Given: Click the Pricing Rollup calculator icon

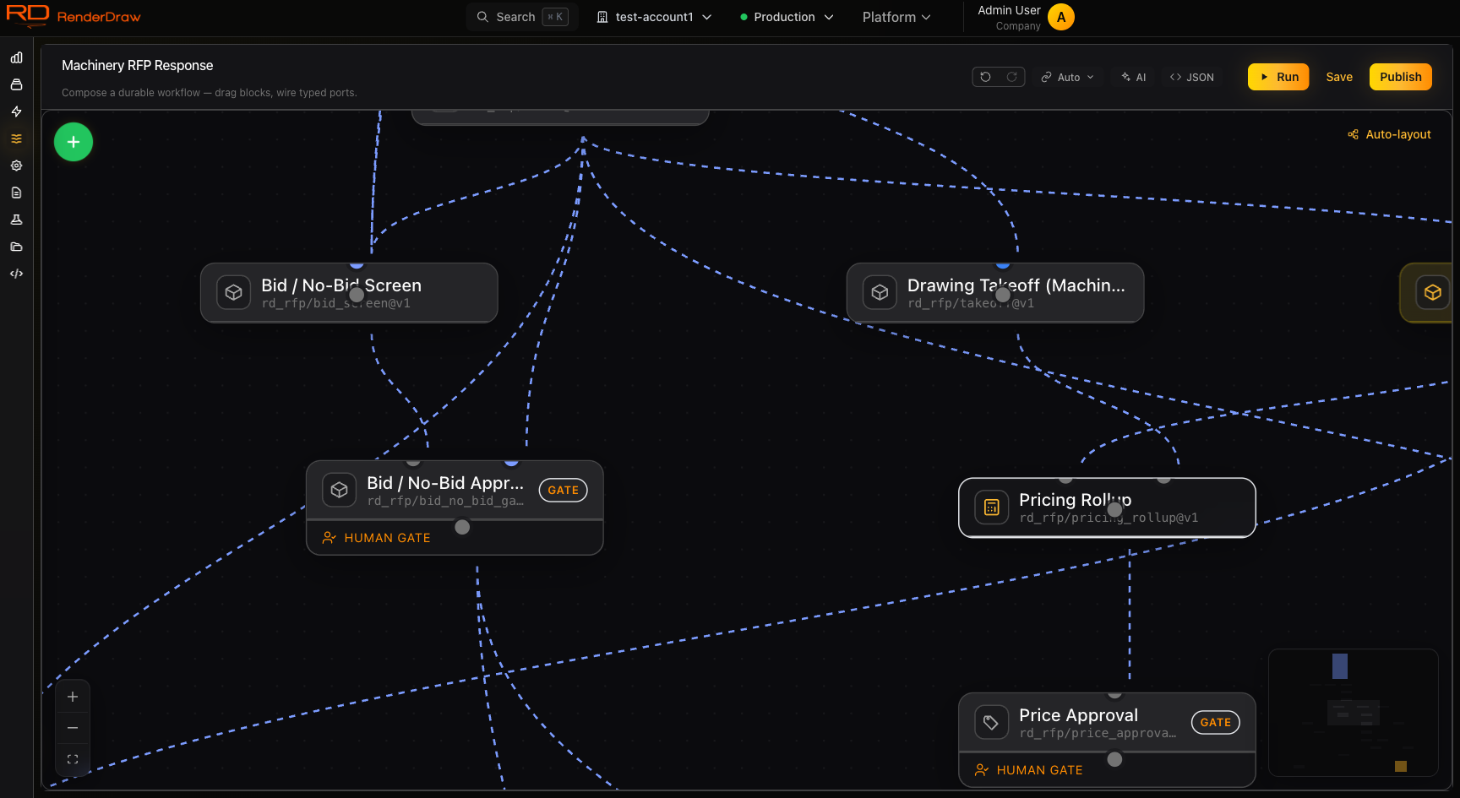Looking at the screenshot, I should tap(992, 508).
